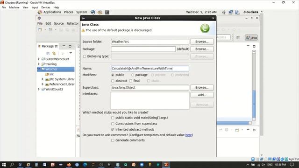
Task: Enable public static void main stub
Action: point(113,118)
